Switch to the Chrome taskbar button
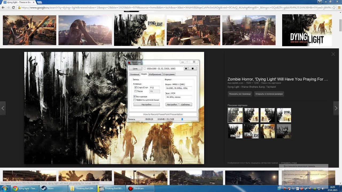This screenshot has height=192, width=342. point(25,188)
